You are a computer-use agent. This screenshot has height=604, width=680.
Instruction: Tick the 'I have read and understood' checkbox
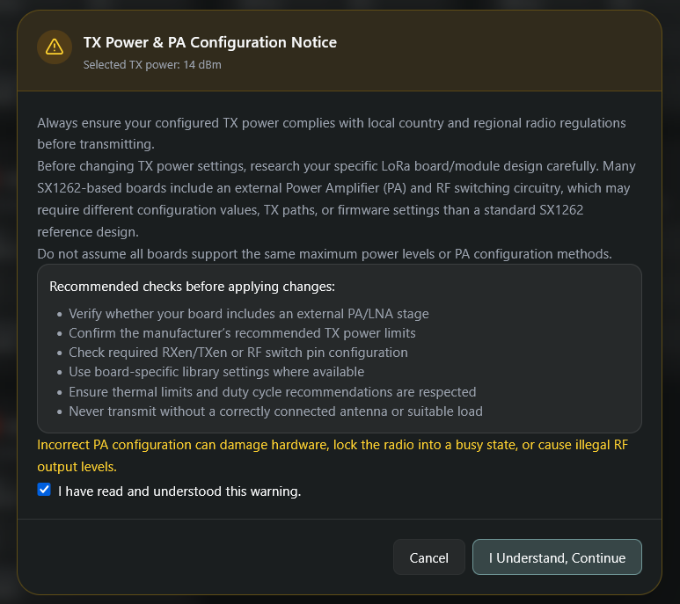pyautogui.click(x=44, y=490)
